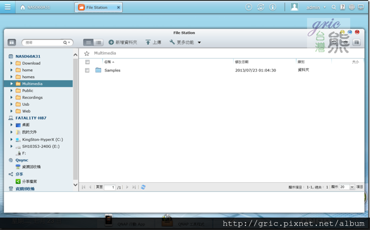Open the 我的文件 documents folder
The width and height of the screenshot is (370, 230).
click(x=29, y=132)
